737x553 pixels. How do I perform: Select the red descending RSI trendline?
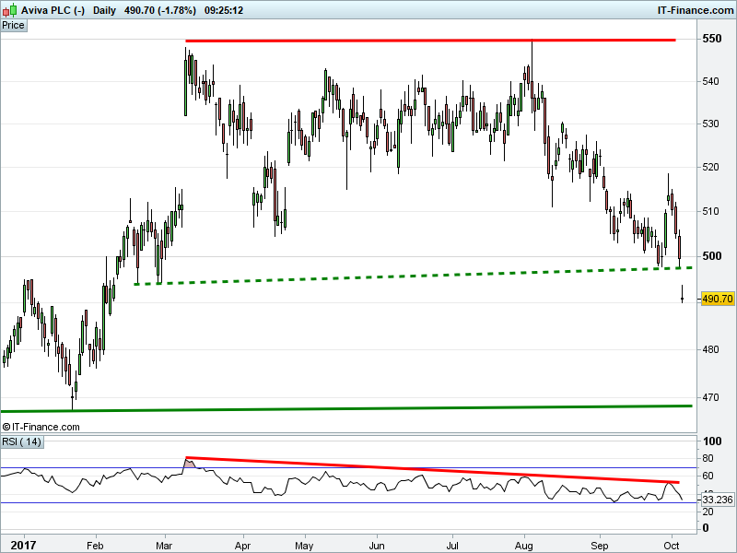tap(432, 470)
